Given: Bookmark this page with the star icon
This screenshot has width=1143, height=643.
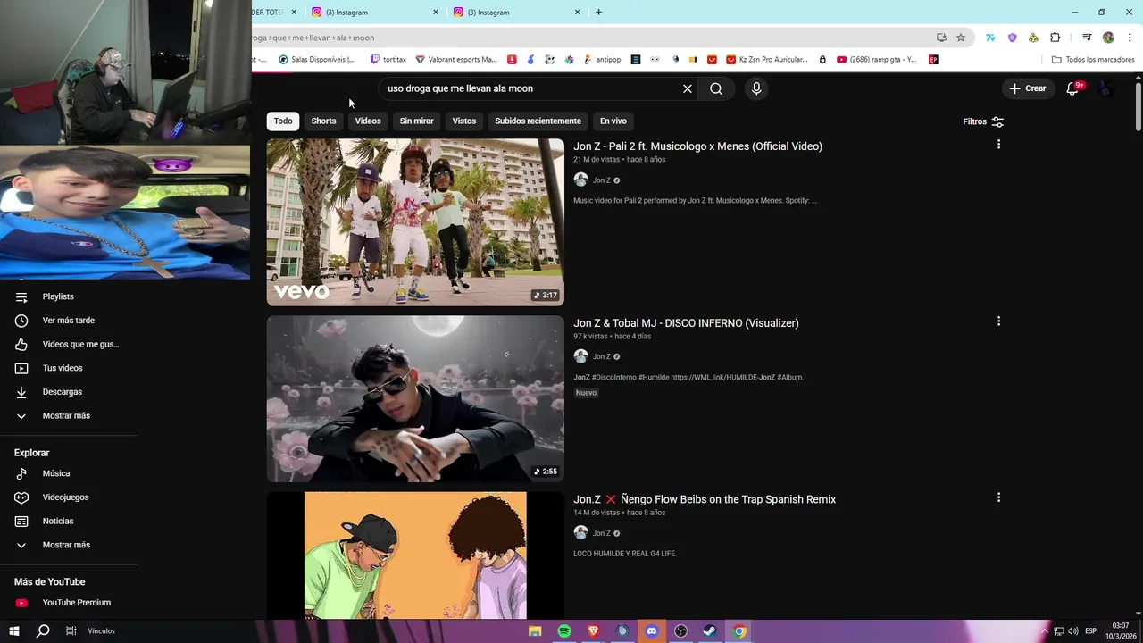Looking at the screenshot, I should coord(961,38).
